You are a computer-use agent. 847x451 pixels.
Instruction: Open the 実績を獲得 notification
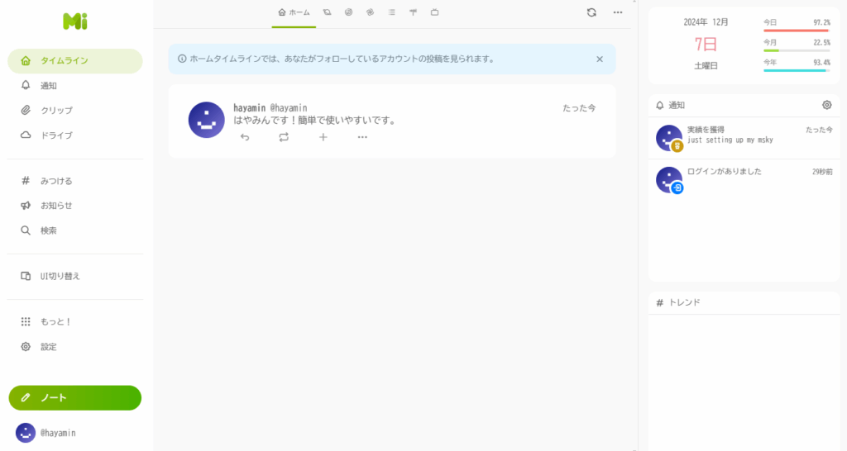pyautogui.click(x=744, y=138)
